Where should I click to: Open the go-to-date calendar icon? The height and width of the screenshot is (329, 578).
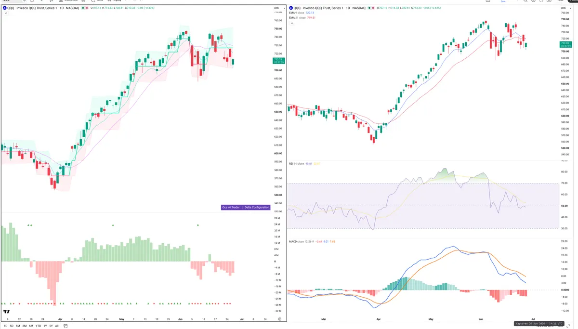(66, 326)
